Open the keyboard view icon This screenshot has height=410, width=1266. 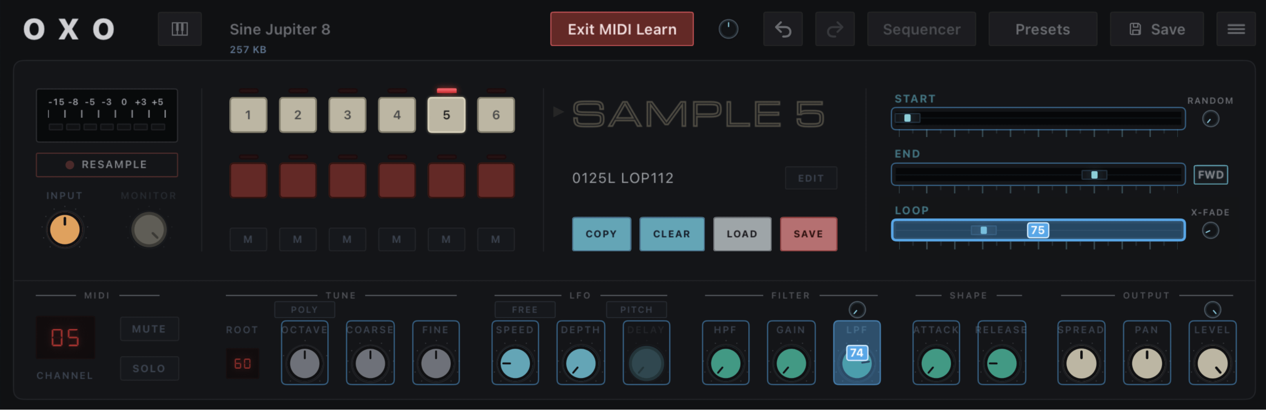click(180, 29)
